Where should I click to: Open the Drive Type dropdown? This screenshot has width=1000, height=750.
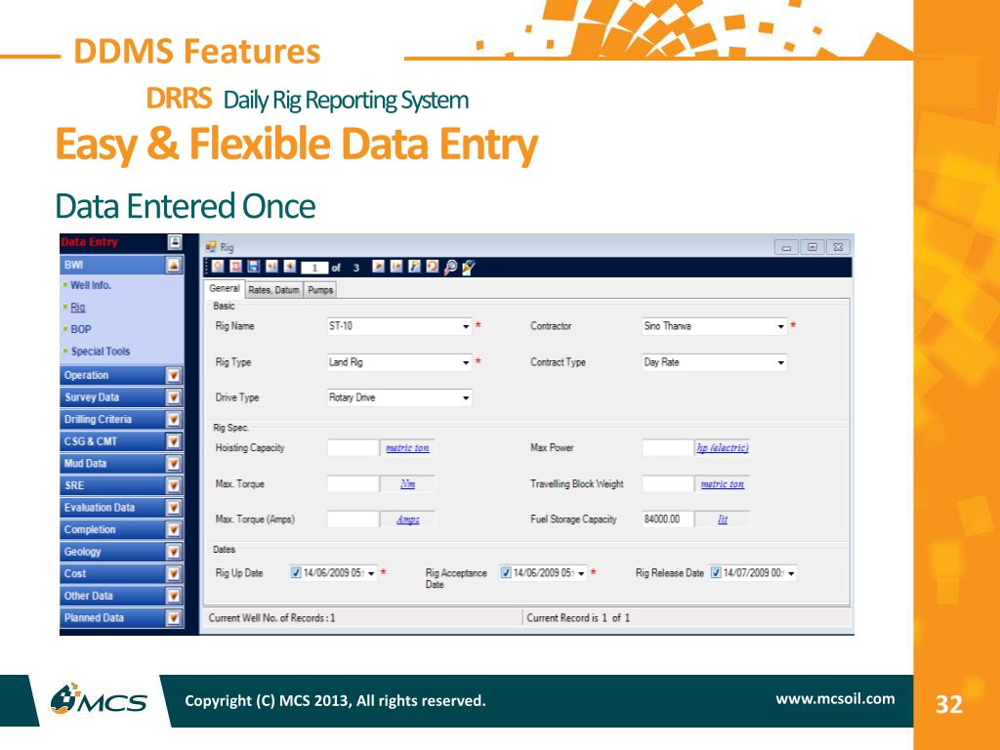pyautogui.click(x=466, y=398)
